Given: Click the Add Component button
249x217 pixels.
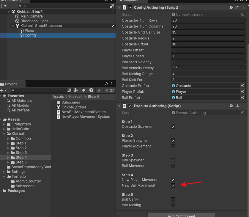Looking at the screenshot, I should tap(182, 215).
